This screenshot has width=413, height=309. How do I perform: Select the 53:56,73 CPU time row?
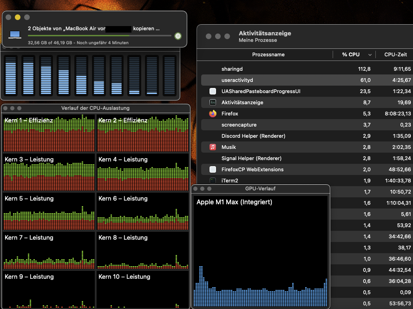click(x=372, y=303)
